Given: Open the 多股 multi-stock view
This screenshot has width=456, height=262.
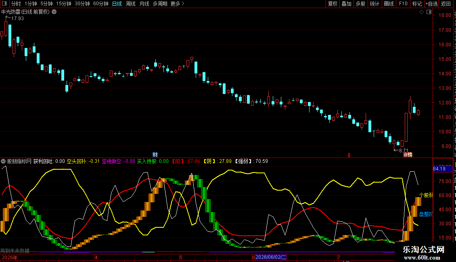Looking at the screenshot, I should click(361, 4).
